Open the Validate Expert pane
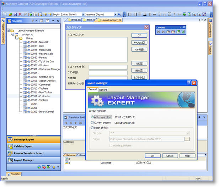The image size is (219, 187). (34, 146)
